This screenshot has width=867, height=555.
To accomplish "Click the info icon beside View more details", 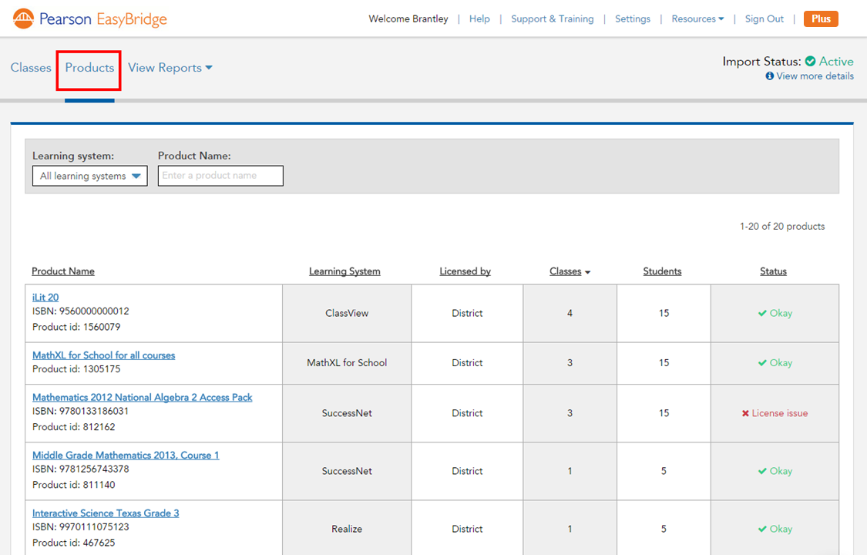I will click(769, 76).
